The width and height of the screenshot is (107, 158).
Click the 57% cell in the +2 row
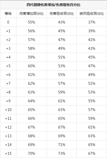(32, 40)
